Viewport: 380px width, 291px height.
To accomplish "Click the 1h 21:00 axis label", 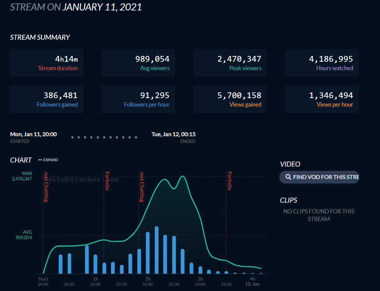I will pos(95,282).
